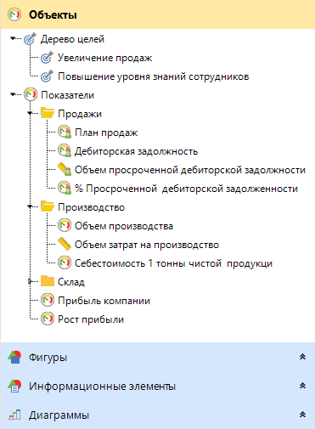Select Рост прибыли indicator
The height and width of the screenshot is (429, 315).
[x=91, y=319]
